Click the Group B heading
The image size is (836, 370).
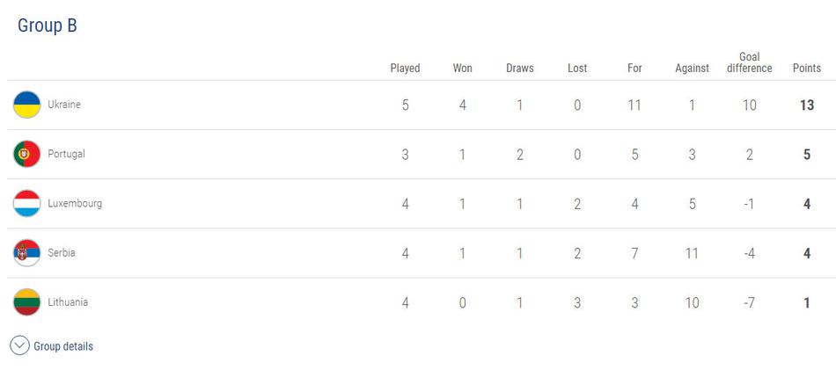tap(48, 25)
